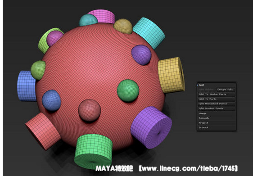This screenshot has width=253, height=176.
Task: Click the dimmed Split Hidden button
Action: coord(207,90)
